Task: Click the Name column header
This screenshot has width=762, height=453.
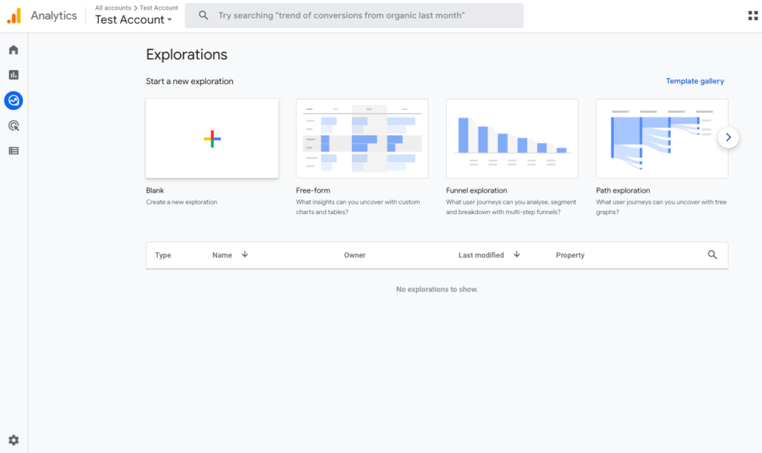Action: pyautogui.click(x=222, y=255)
